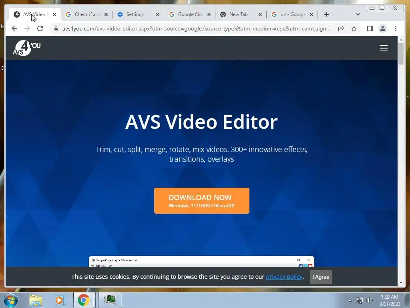Image resolution: width=410 pixels, height=308 pixels.
Task: Click the AVS4YOU logo
Action: tap(27, 48)
